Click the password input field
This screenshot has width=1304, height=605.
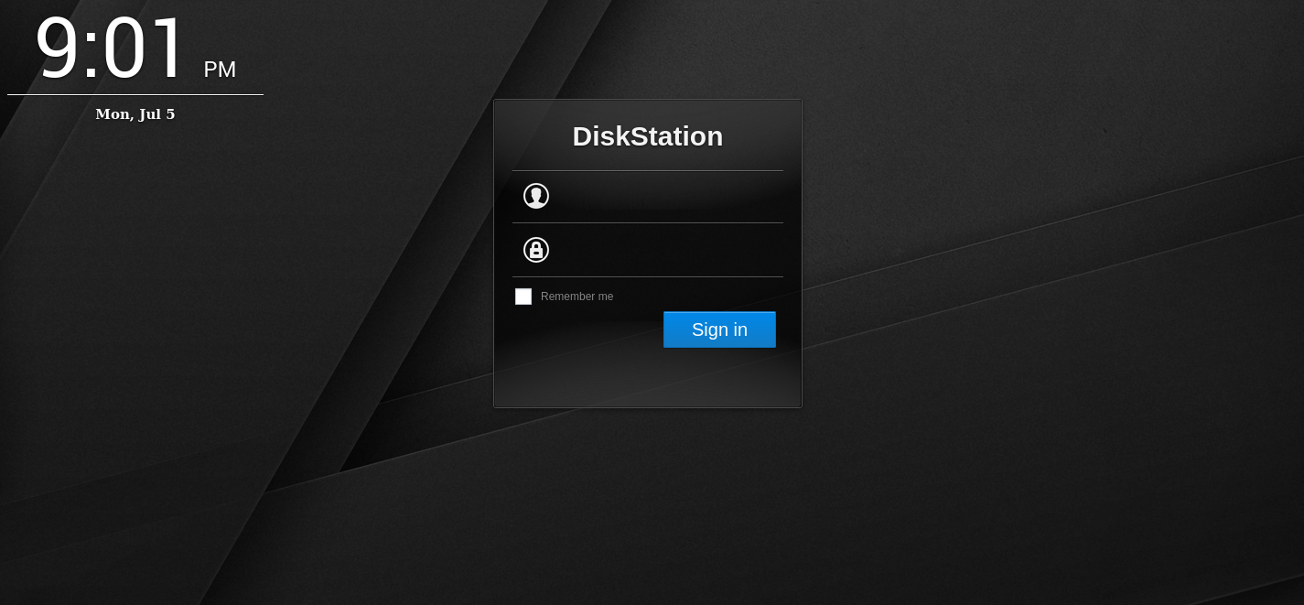click(648, 250)
